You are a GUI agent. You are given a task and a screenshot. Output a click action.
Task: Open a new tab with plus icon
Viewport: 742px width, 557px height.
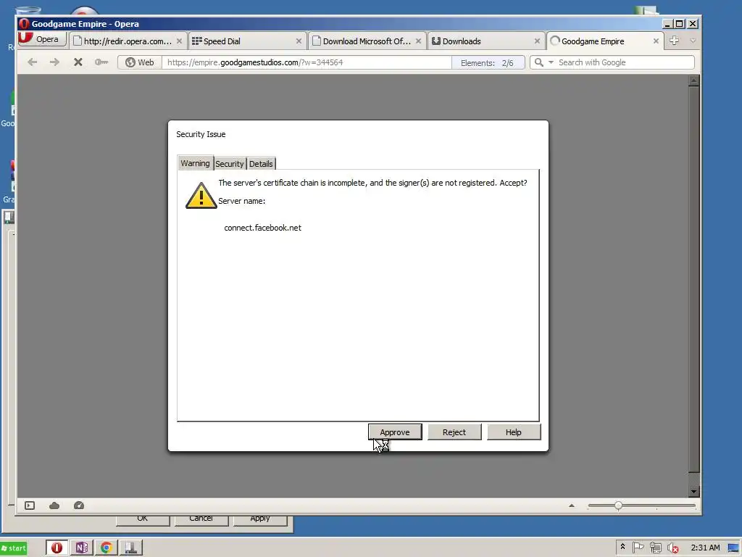[x=675, y=41]
